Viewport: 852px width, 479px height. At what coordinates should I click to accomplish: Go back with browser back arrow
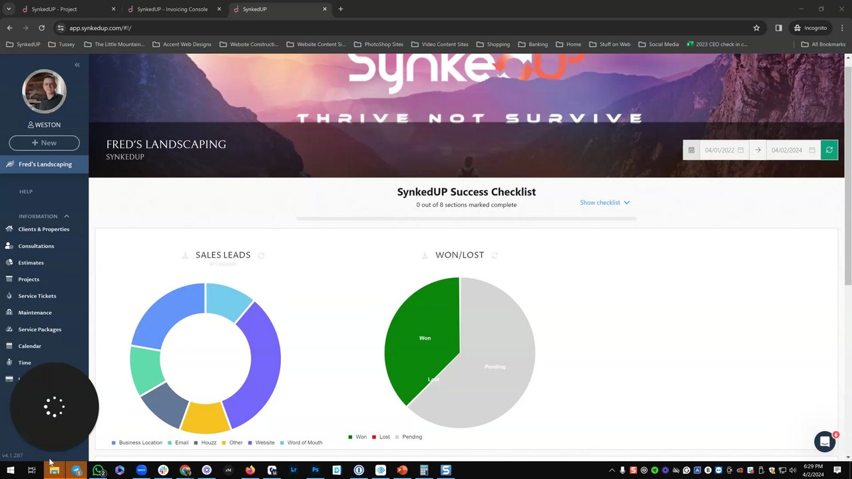tap(9, 28)
